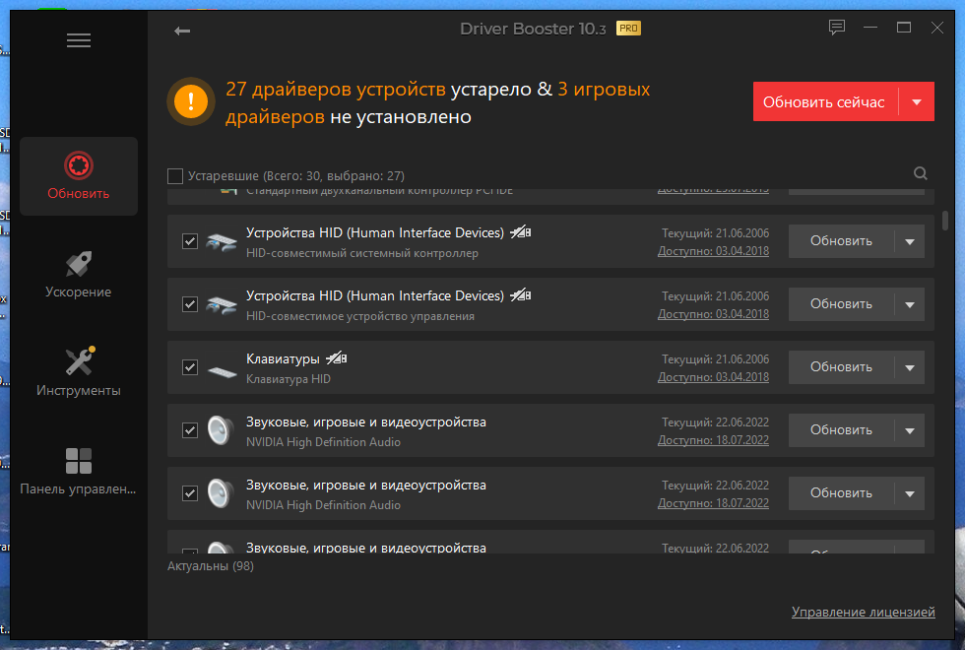Uncheck HID-совместимый системный контроллер checkbox
Screen dimensions: 965x650
190,241
